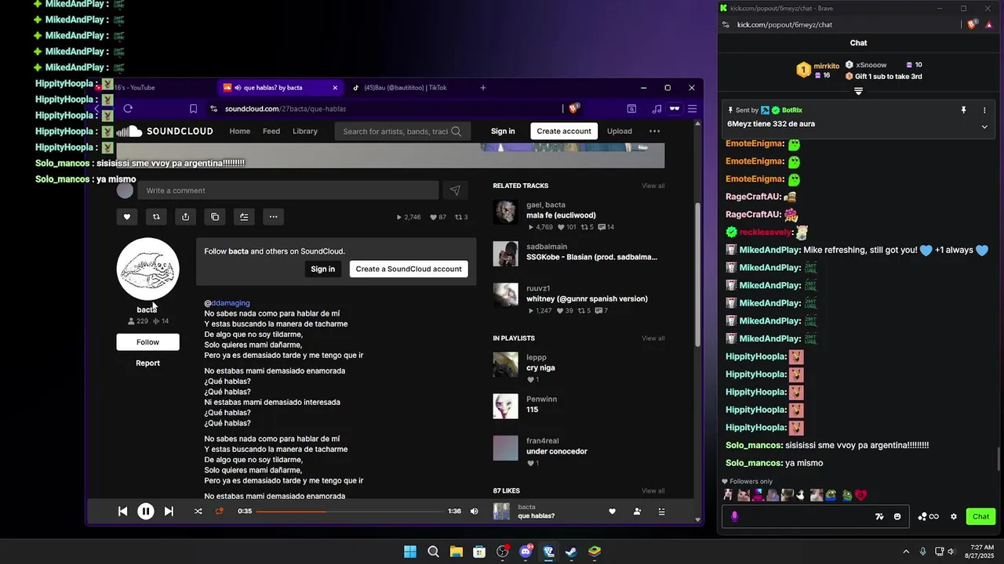This screenshot has height=564, width=1004.
Task: Open File Explorer from taskbar
Action: click(457, 551)
